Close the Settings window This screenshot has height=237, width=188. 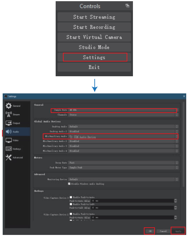[x=184, y=96]
